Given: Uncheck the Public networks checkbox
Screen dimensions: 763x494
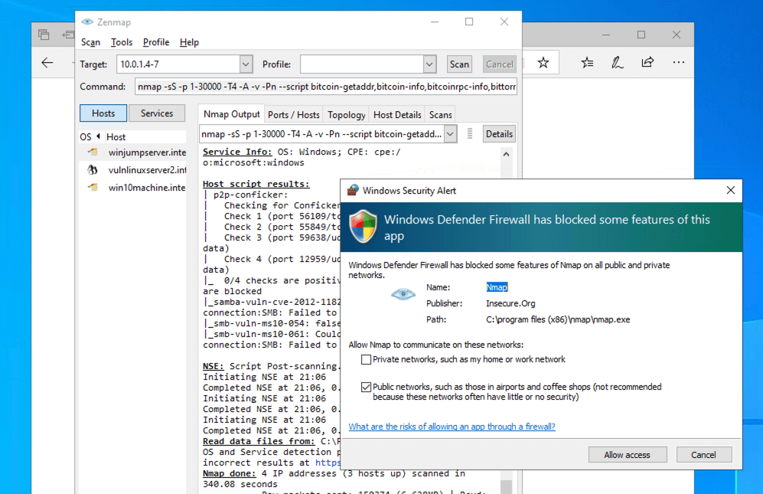Looking at the screenshot, I should (x=367, y=388).
